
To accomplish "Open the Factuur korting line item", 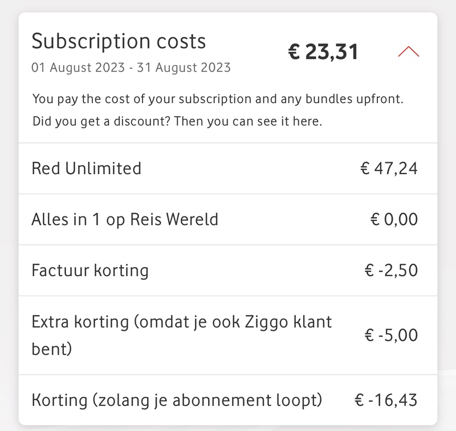I will click(90, 270).
